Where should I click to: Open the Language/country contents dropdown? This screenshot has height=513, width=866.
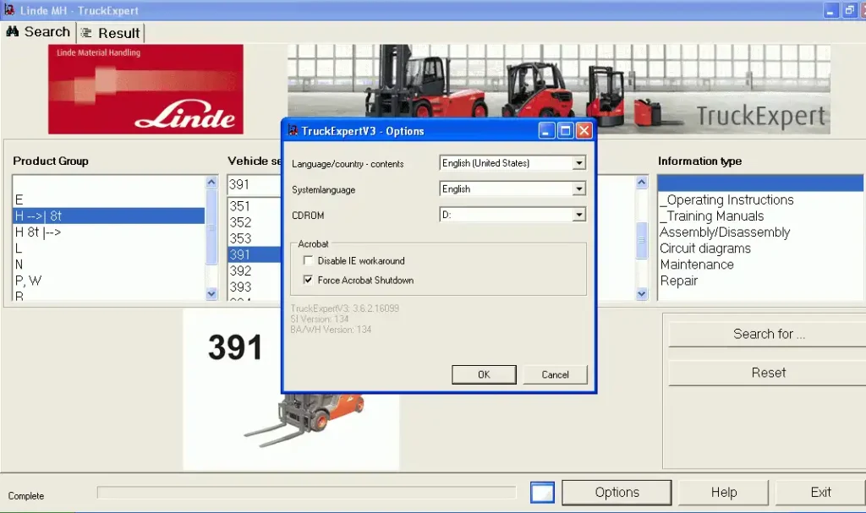pyautogui.click(x=578, y=162)
